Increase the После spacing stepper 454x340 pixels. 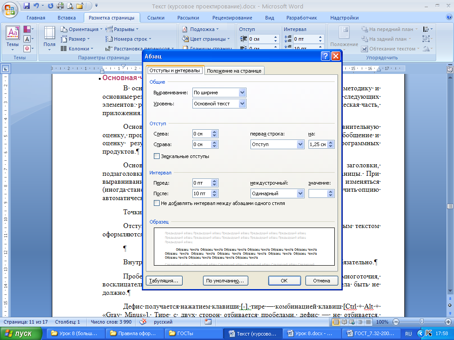click(214, 191)
